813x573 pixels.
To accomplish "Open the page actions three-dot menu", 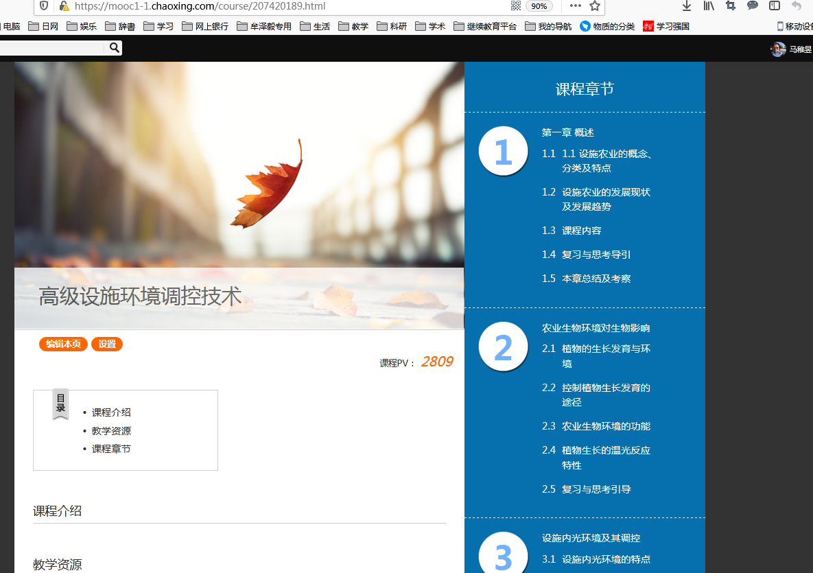I will [x=575, y=6].
